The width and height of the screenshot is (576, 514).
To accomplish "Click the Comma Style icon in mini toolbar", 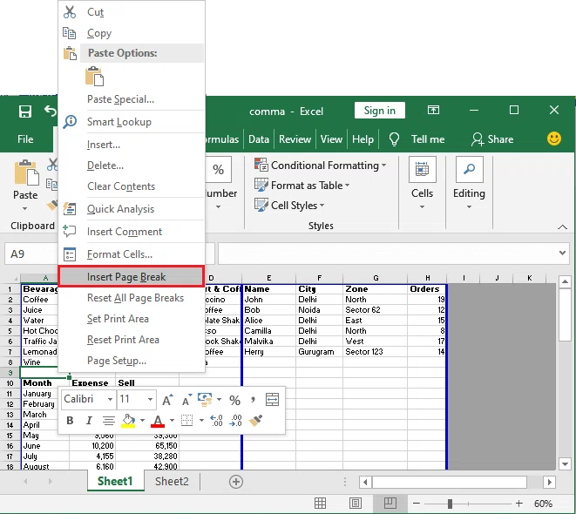I will tap(253, 400).
